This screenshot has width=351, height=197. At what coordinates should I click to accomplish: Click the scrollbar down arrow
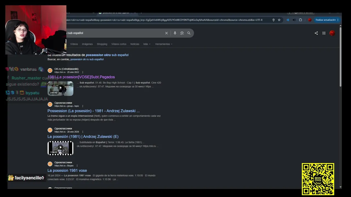pyautogui.click(x=341, y=187)
